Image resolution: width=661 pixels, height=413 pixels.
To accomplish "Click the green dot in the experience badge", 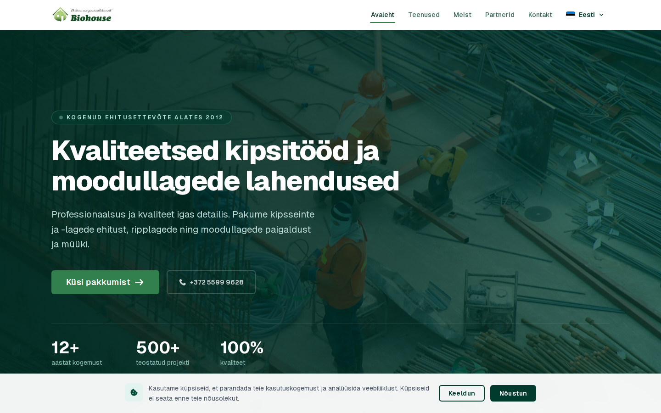I will 61,117.
